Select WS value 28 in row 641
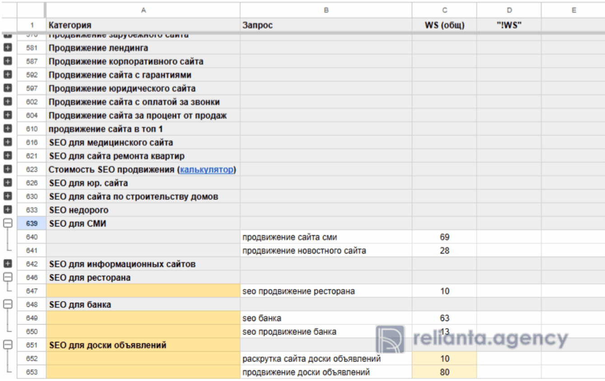 point(444,251)
